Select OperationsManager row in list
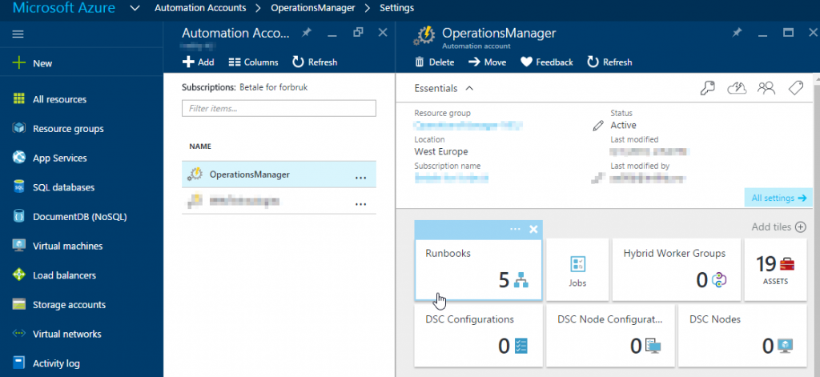This screenshot has width=820, height=377. (279, 174)
